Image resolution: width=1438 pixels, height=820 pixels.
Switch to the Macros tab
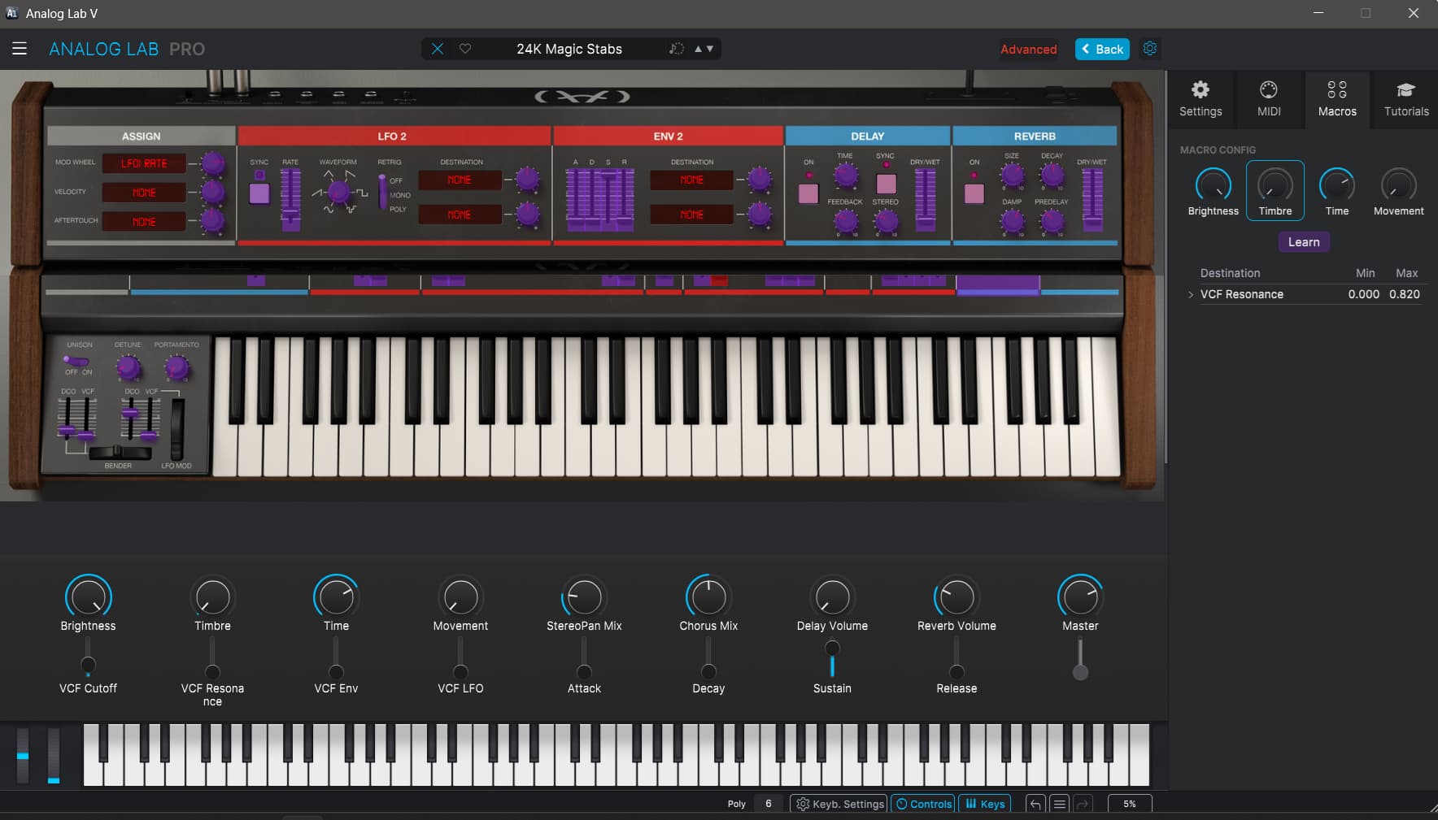point(1336,98)
